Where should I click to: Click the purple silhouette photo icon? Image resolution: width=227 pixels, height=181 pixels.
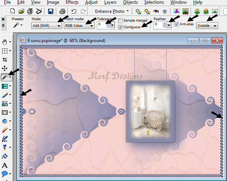point(177,11)
